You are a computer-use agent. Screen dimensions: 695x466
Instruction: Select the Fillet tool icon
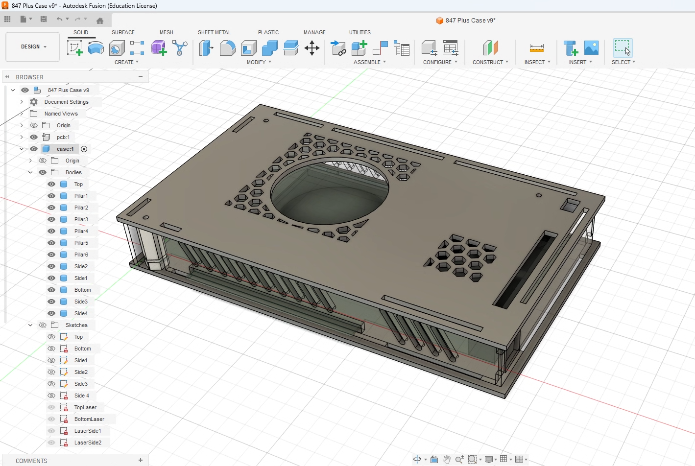point(227,48)
